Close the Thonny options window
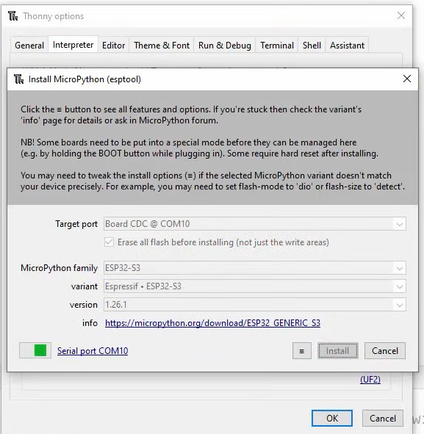The image size is (424, 434). coord(401,15)
